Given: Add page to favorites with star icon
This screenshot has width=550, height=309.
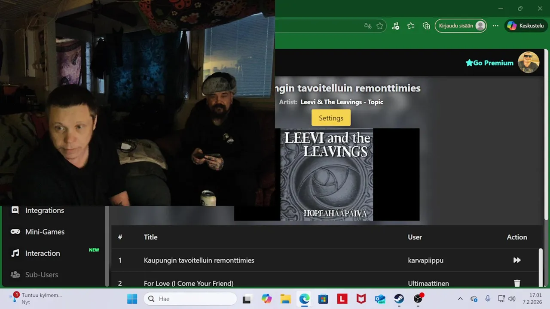Looking at the screenshot, I should point(380,26).
